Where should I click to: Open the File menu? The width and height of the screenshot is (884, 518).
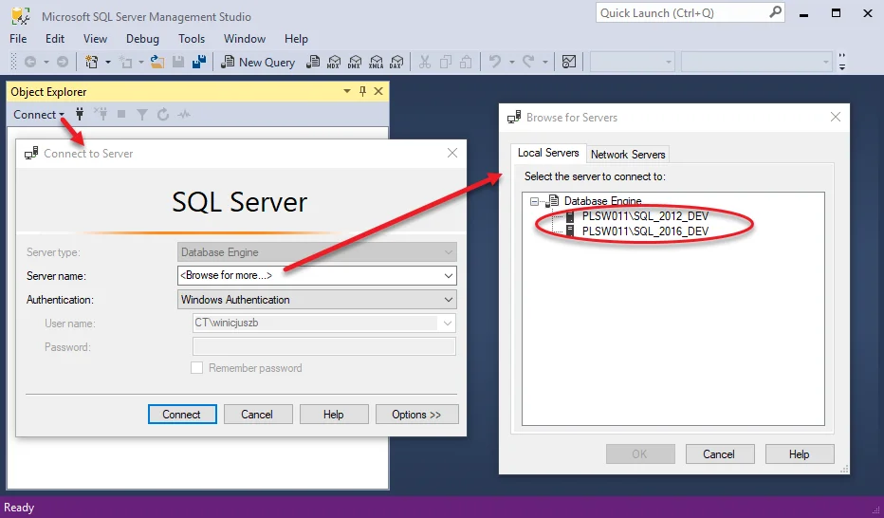tap(18, 39)
